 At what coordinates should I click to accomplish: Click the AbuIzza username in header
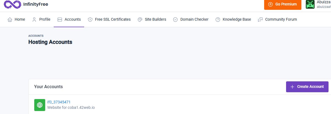(x=324, y=2)
